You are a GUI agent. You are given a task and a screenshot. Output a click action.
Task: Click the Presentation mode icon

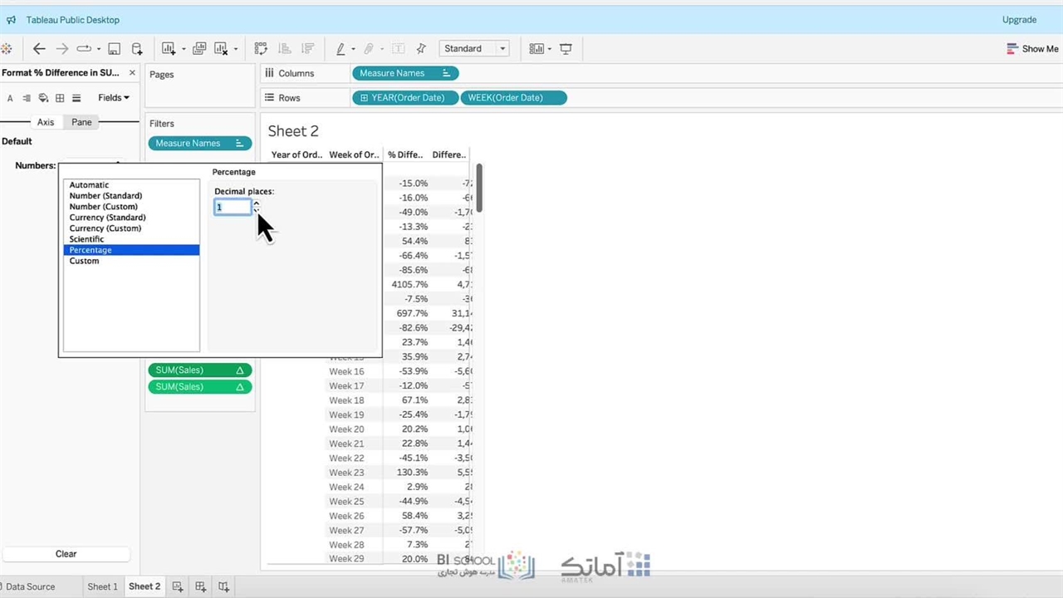tap(566, 49)
